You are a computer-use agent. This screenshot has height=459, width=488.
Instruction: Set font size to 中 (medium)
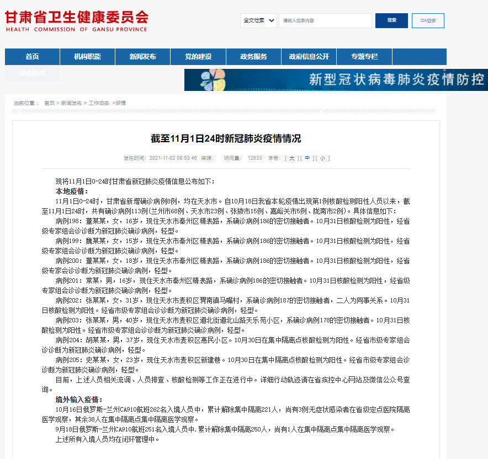point(307,158)
